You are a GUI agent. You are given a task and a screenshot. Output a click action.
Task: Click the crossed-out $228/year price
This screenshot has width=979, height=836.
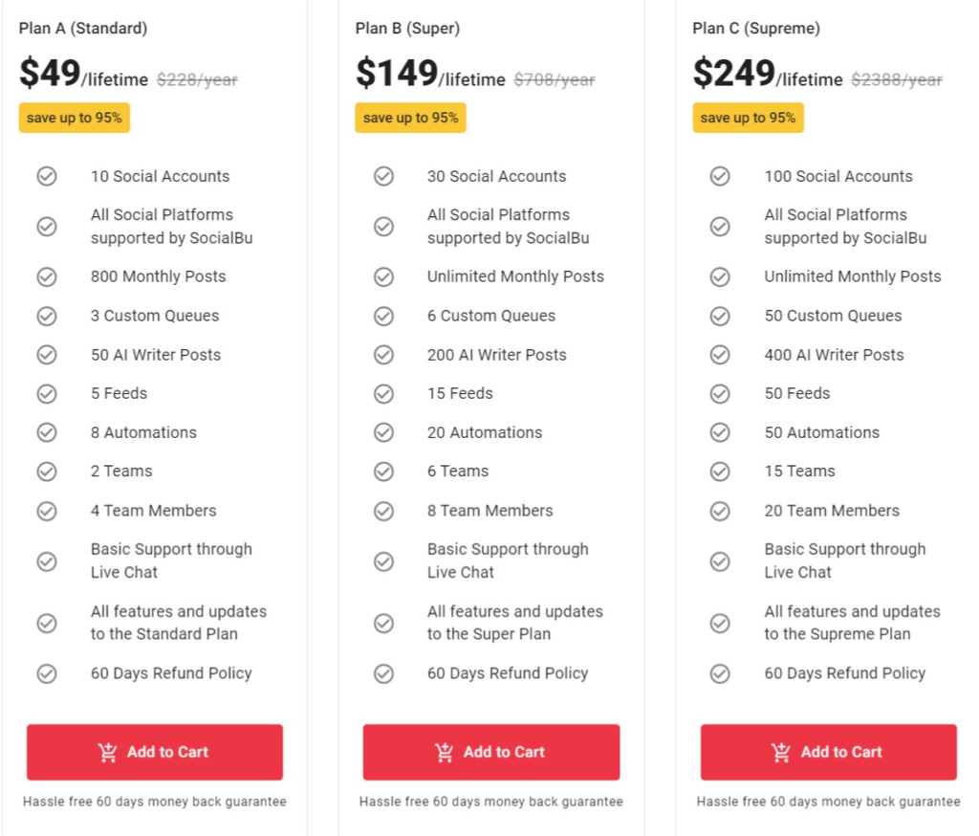(197, 80)
